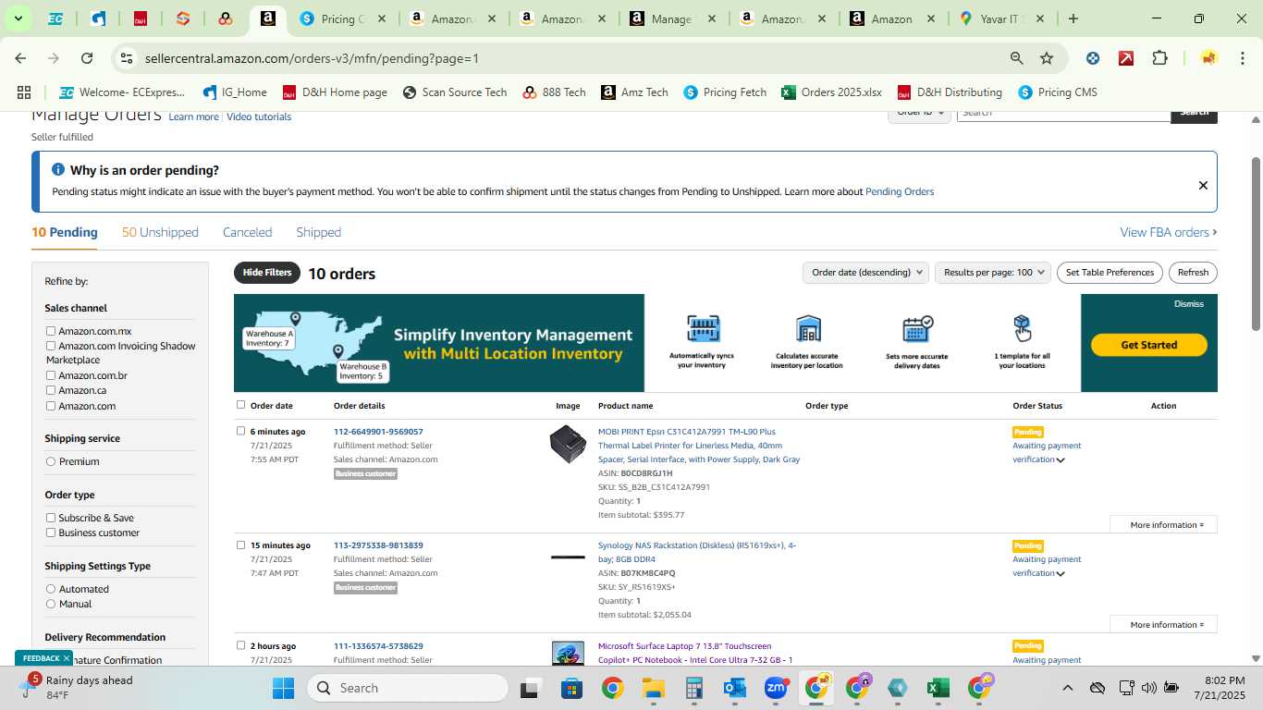This screenshot has width=1263, height=710.
Task: Open order 112-6649901-9569057 details
Action: 378,432
